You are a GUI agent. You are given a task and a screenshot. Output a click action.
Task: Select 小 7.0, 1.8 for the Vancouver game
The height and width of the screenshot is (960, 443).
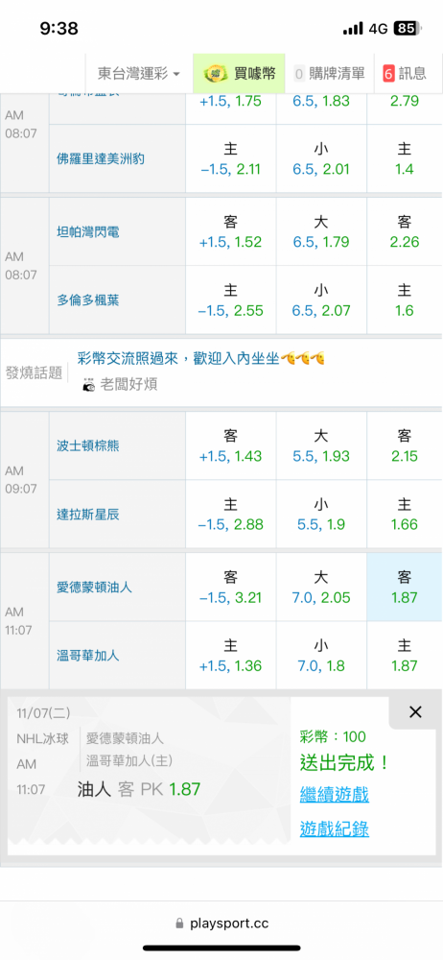click(x=321, y=655)
